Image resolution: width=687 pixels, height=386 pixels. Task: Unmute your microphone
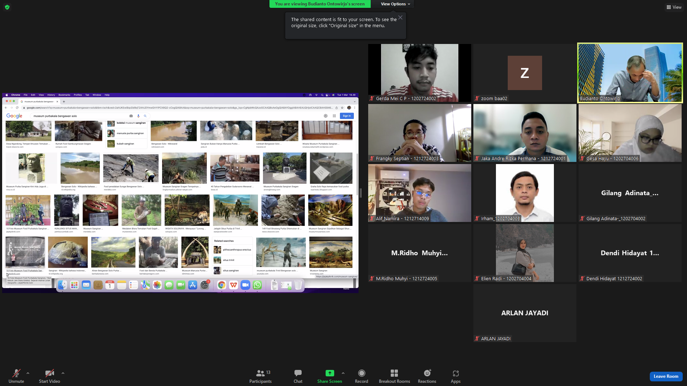[16, 376]
